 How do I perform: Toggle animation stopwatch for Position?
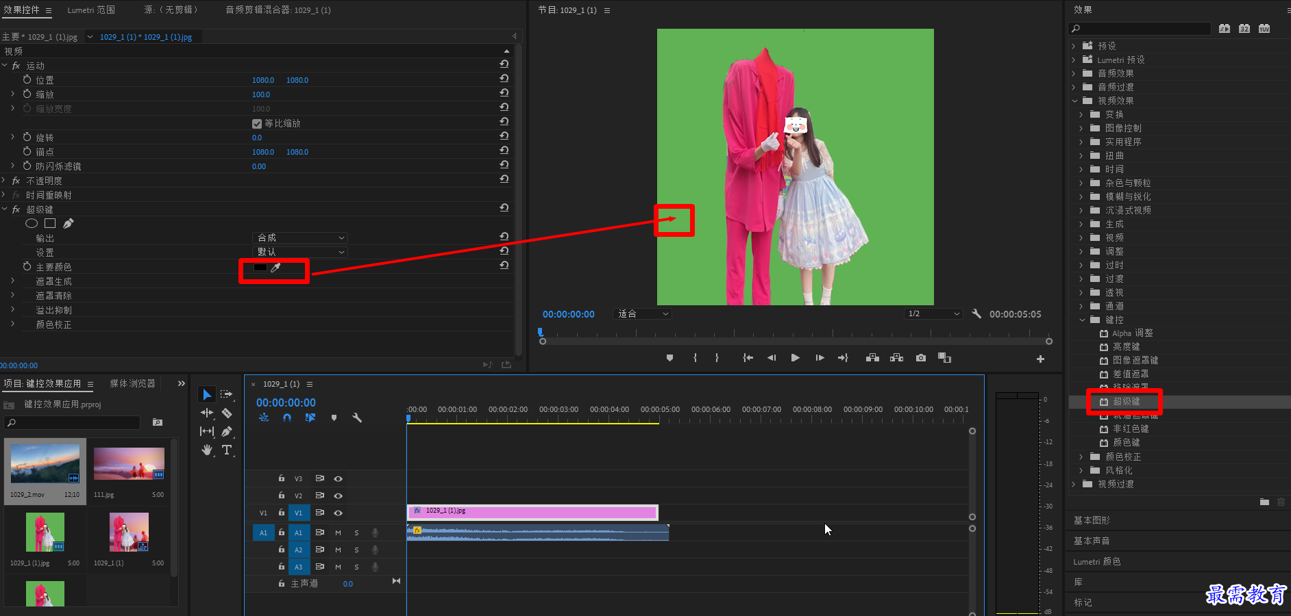pyautogui.click(x=27, y=79)
